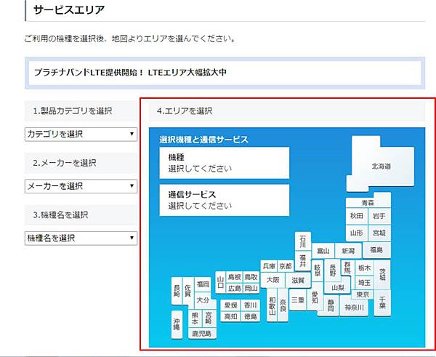Select 北海道 on the map
This screenshot has height=357, width=436.
[381, 166]
